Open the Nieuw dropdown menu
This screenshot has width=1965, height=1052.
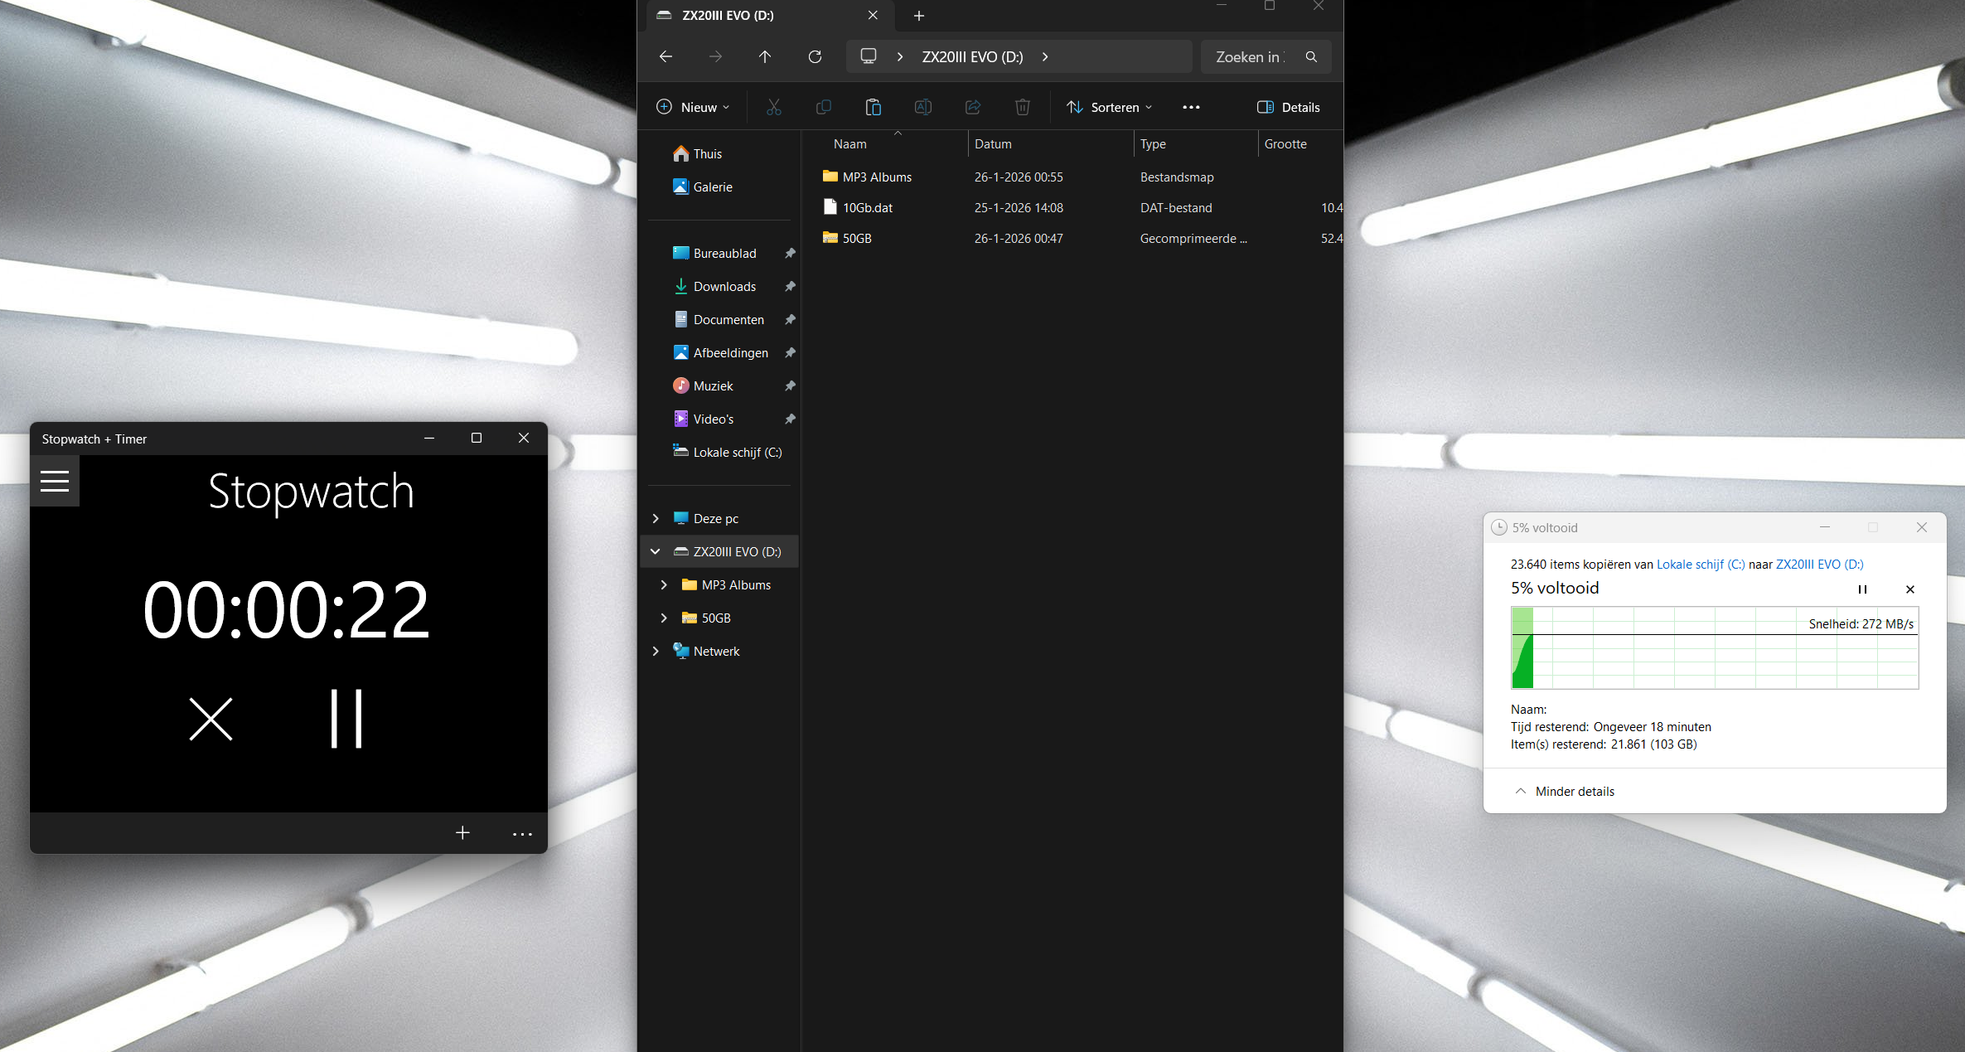pyautogui.click(x=693, y=107)
